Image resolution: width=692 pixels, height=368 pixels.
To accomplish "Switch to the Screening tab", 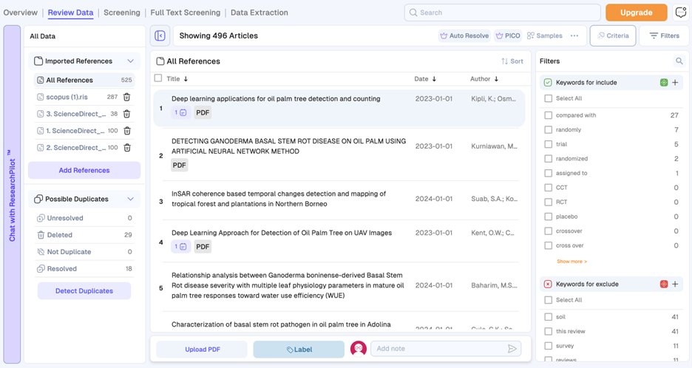I will coord(122,13).
